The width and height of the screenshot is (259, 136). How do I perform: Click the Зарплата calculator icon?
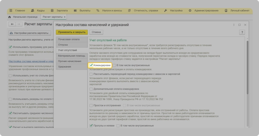52,11
